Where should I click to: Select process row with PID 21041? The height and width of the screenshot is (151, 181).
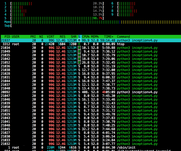pos(90,122)
